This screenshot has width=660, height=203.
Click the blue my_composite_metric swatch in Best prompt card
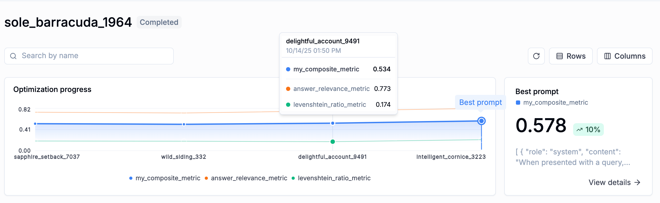point(518,103)
